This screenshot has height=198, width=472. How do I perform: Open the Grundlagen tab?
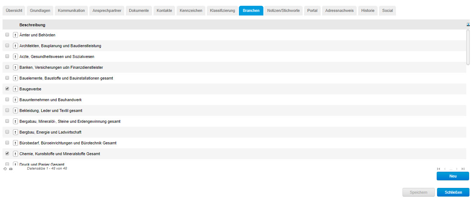click(x=40, y=10)
